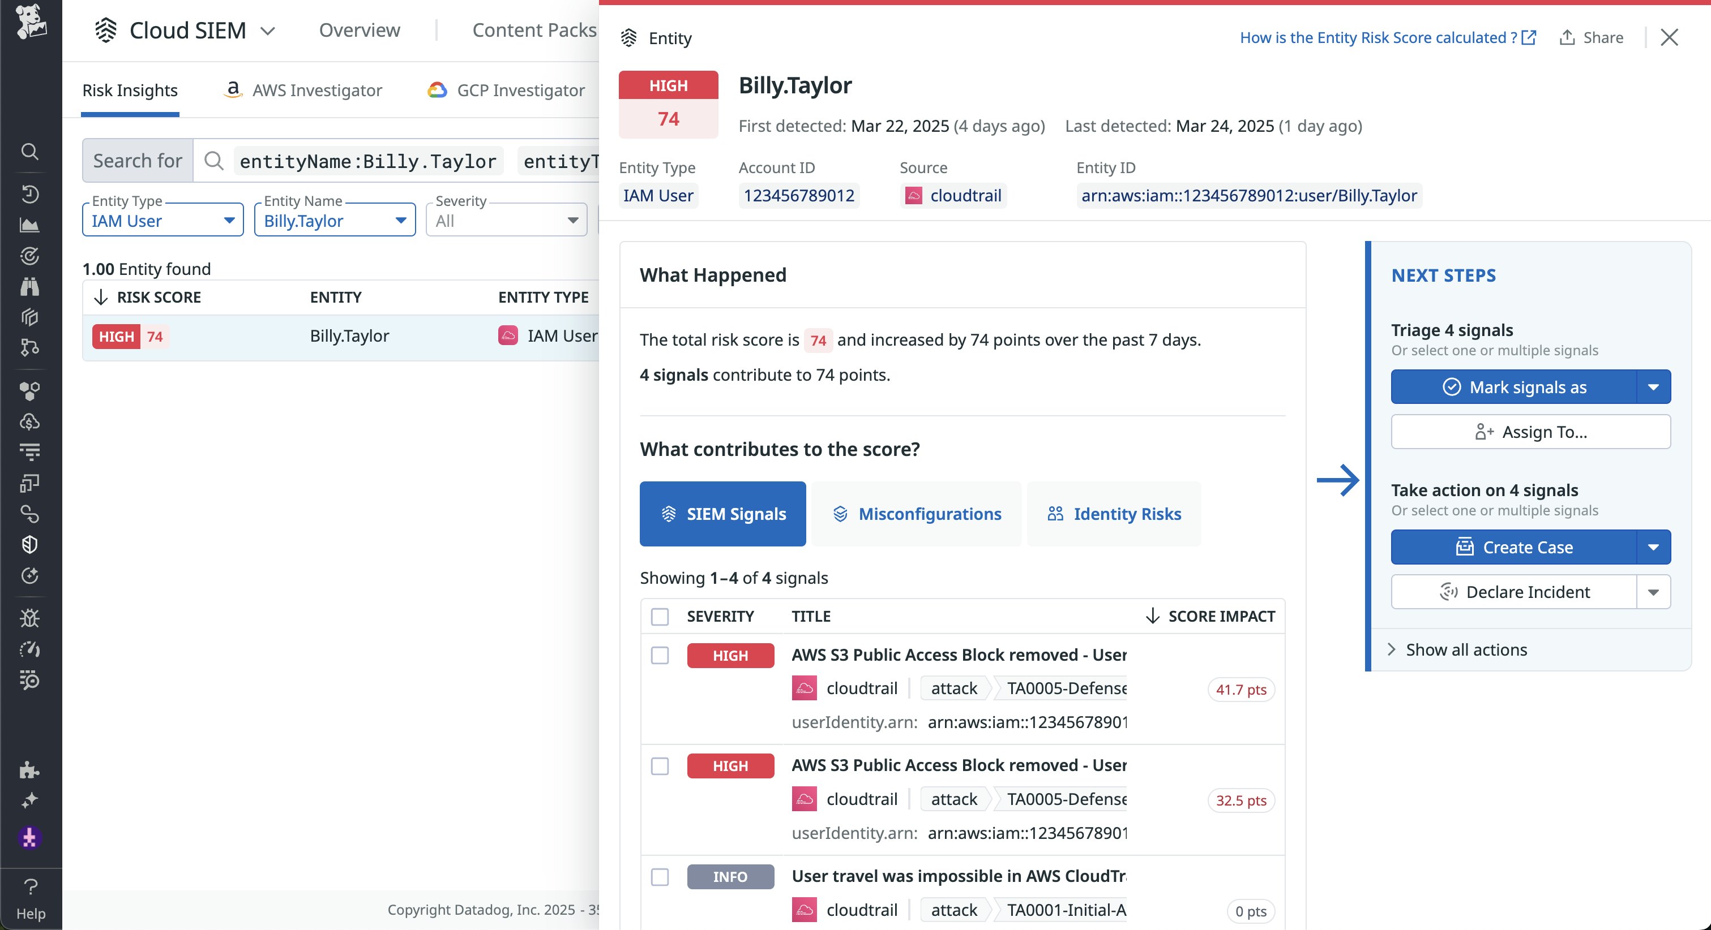Click the Datadog dog logo
This screenshot has width=1711, height=930.
point(31,23)
